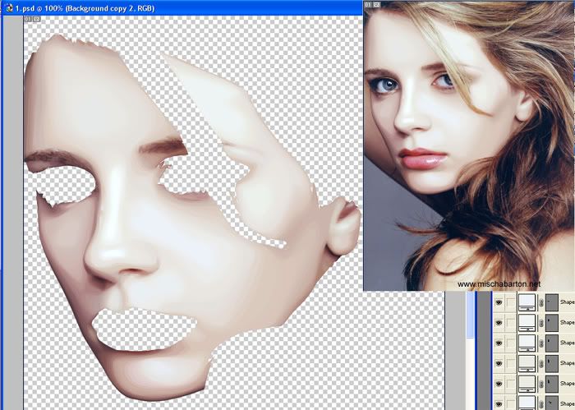Image resolution: width=575 pixels, height=410 pixels.
Task: Toggle link box of third Shape layer
Action: tap(510, 343)
